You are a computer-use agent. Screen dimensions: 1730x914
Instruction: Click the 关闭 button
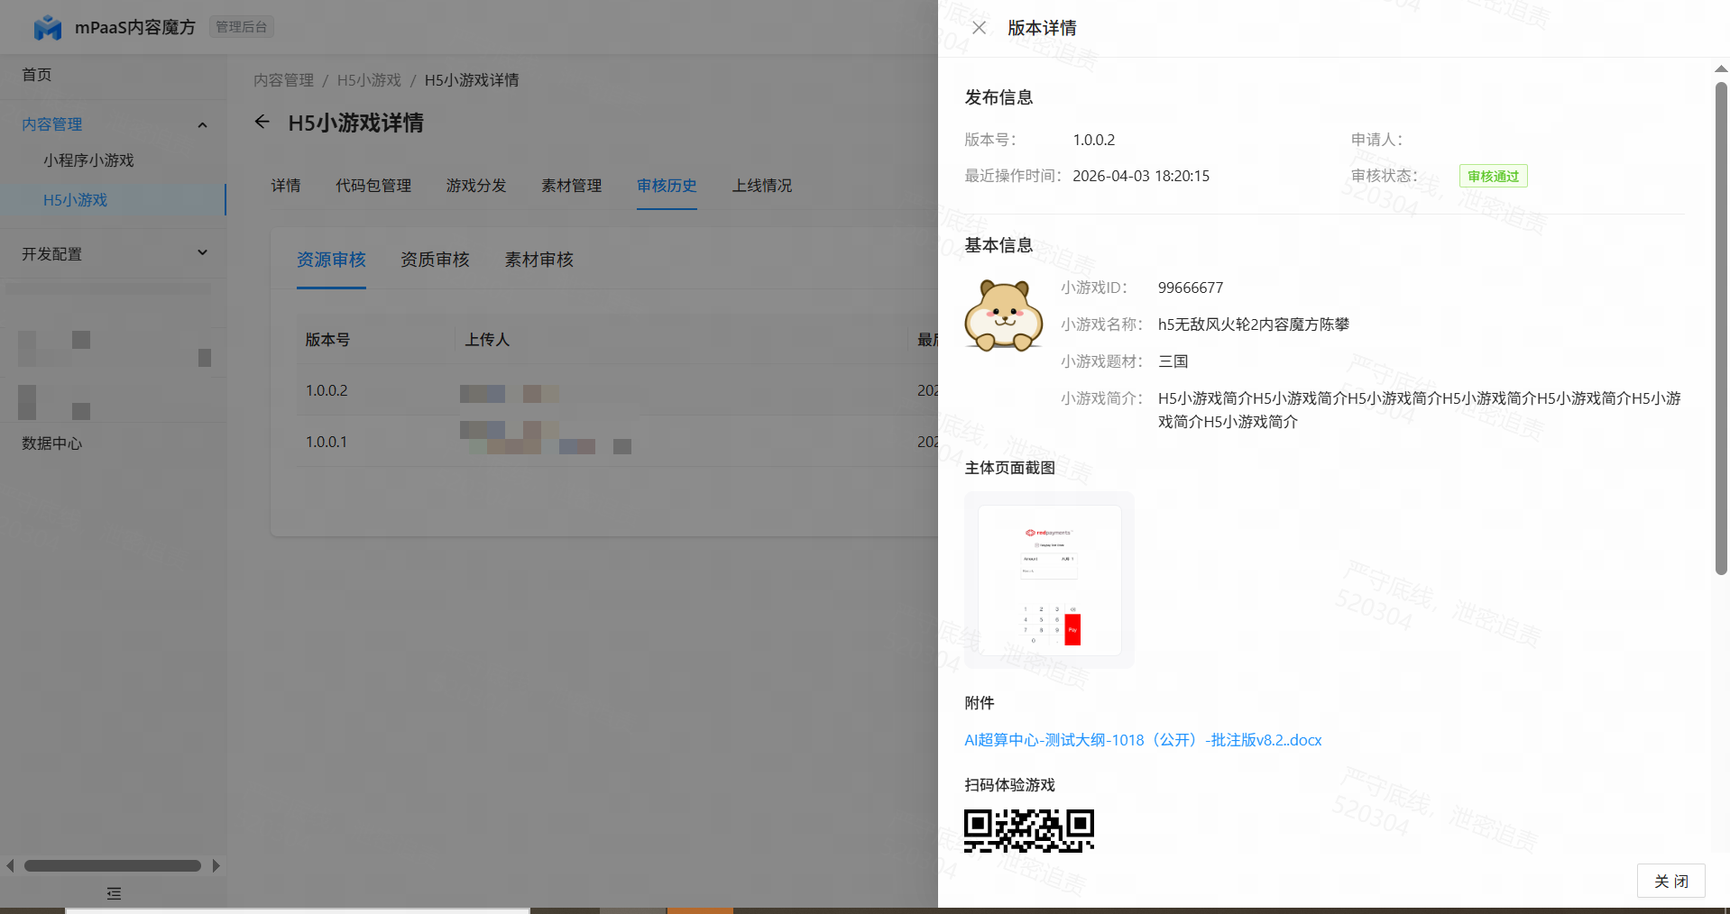click(x=1670, y=881)
